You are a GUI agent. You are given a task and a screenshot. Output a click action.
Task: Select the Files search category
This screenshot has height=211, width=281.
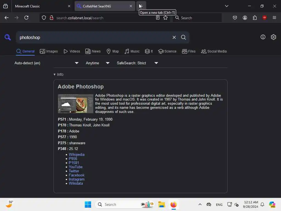click(189, 51)
